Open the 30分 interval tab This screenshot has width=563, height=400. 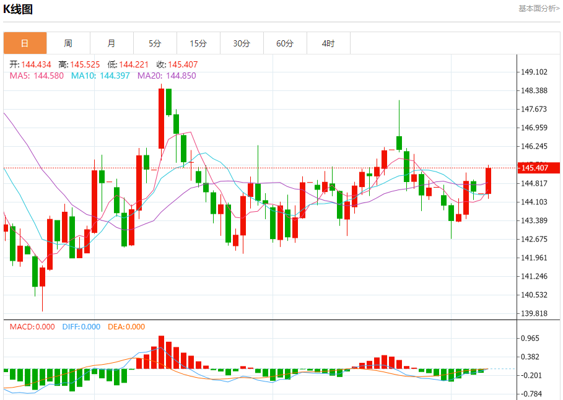tap(242, 43)
